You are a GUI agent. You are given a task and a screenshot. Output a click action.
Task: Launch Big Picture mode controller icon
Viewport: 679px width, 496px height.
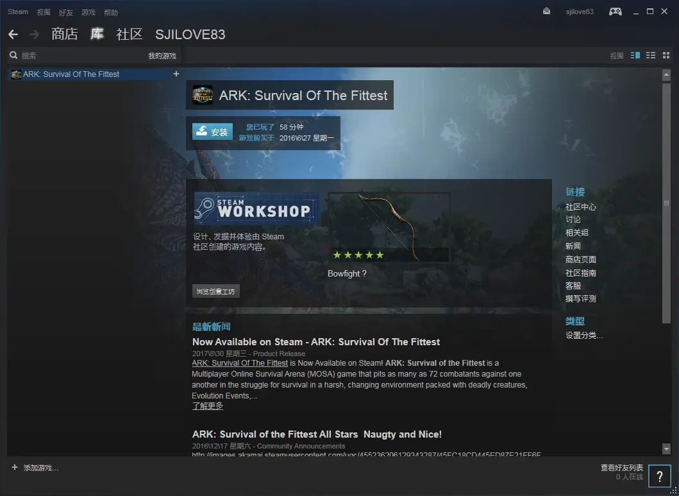[616, 12]
